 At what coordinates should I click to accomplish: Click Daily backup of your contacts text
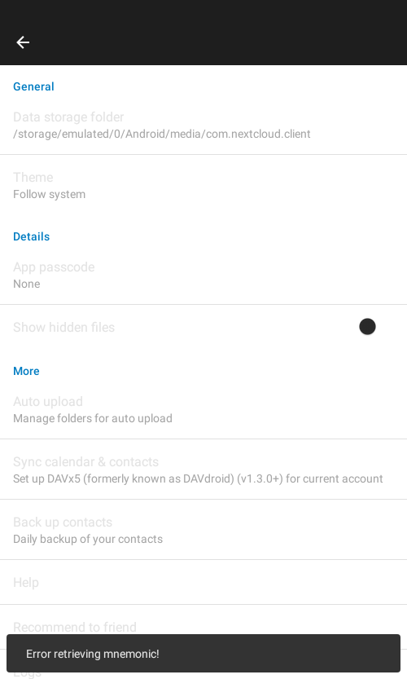88,539
